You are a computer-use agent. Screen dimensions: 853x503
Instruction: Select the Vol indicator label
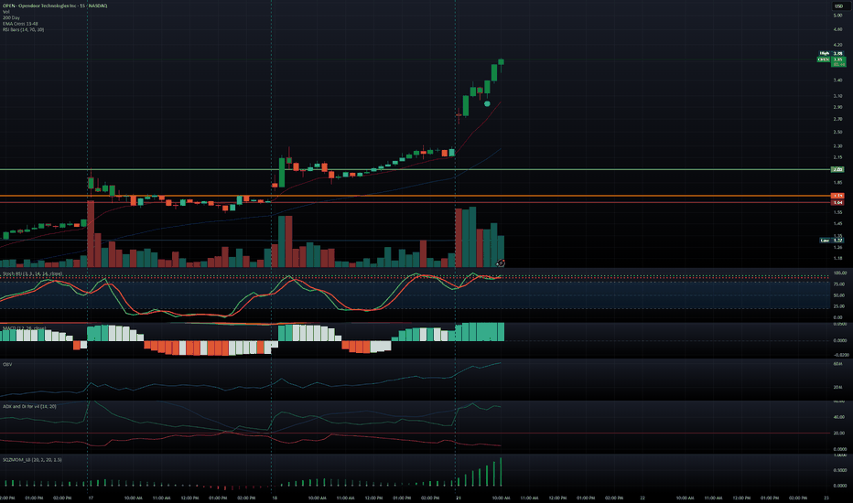6,11
